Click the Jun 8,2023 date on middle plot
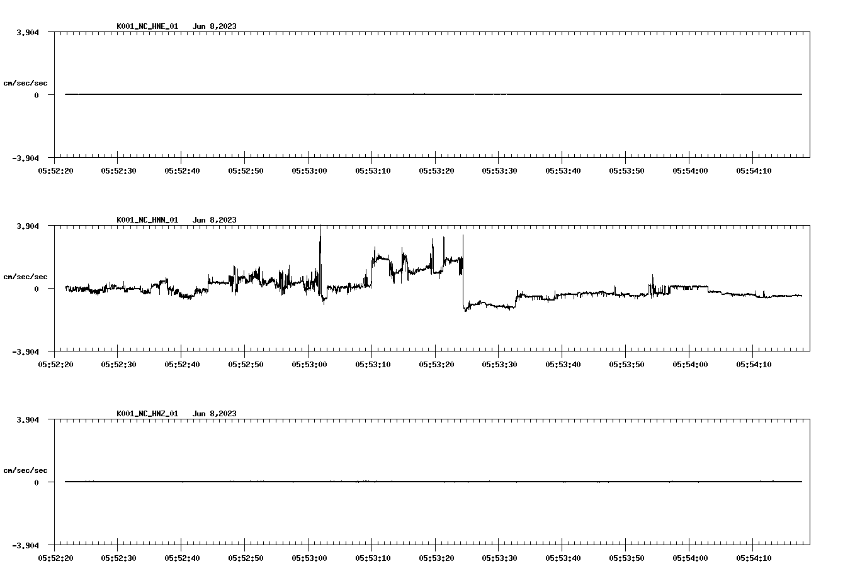The image size is (855, 581). tap(215, 220)
